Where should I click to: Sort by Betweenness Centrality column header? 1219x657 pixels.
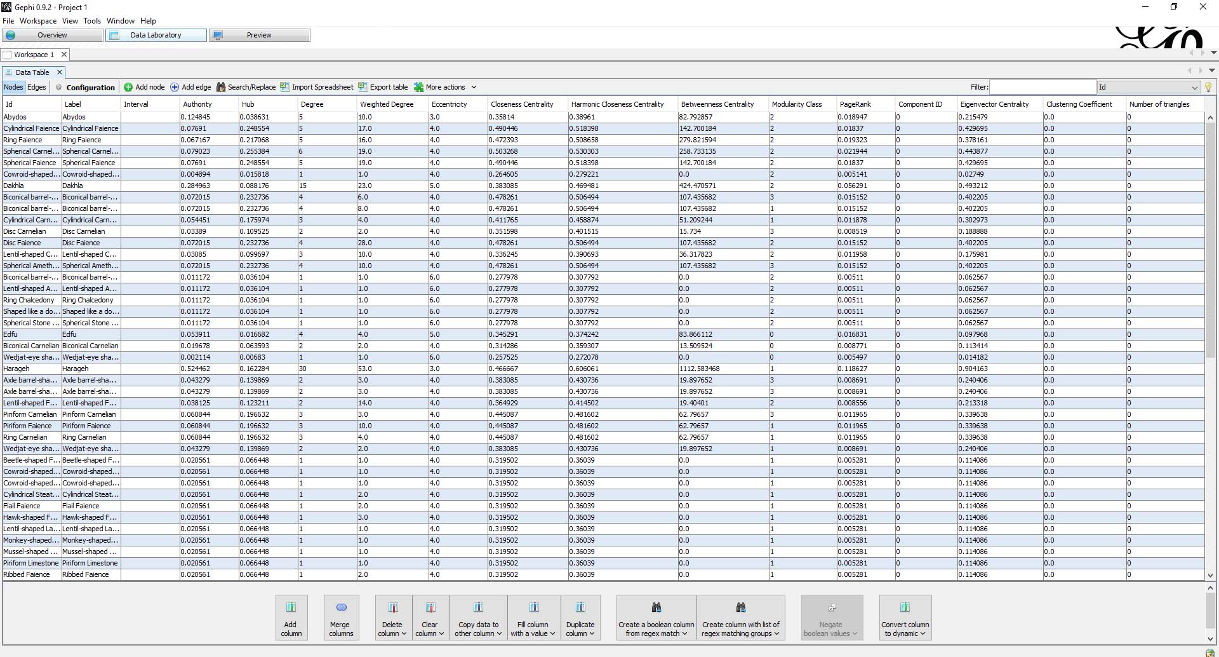click(723, 104)
